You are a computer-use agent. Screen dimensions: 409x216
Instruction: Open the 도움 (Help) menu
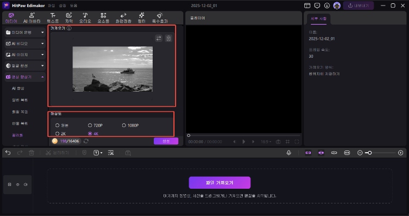click(x=74, y=5)
